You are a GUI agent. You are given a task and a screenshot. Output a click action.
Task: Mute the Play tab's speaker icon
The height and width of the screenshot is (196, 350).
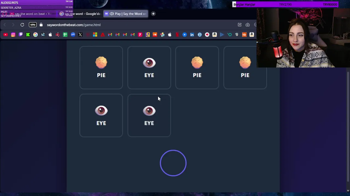(x=112, y=14)
